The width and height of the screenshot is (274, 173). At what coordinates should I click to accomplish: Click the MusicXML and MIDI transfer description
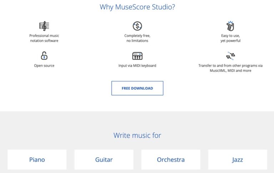(230, 68)
